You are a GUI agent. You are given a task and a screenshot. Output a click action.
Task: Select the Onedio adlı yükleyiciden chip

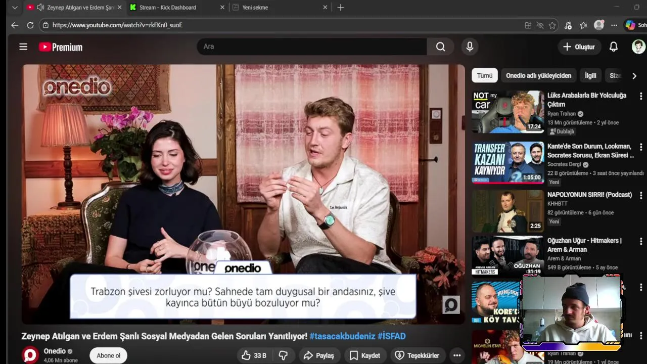coord(538,75)
